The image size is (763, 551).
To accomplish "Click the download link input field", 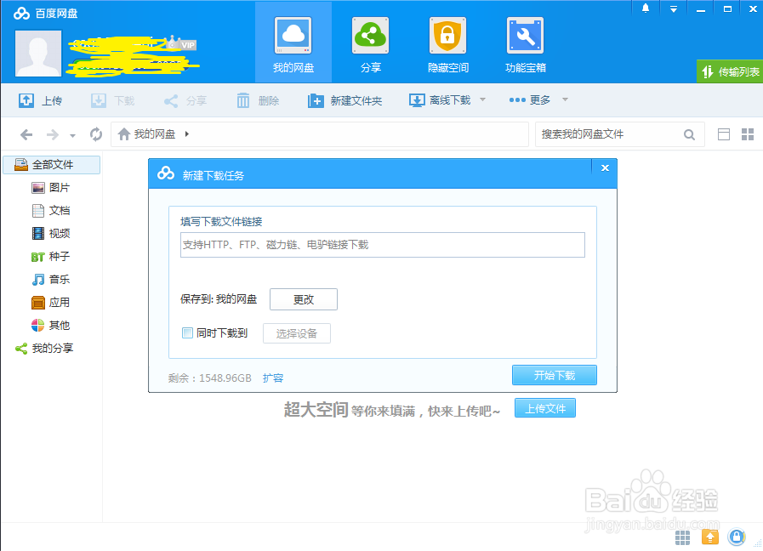I will coord(383,245).
